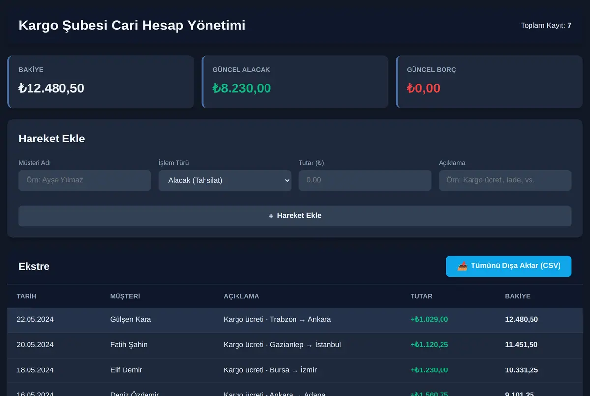This screenshot has height=396, width=590.
Task: Click the Tutar (₺) amount field
Action: [x=365, y=180]
